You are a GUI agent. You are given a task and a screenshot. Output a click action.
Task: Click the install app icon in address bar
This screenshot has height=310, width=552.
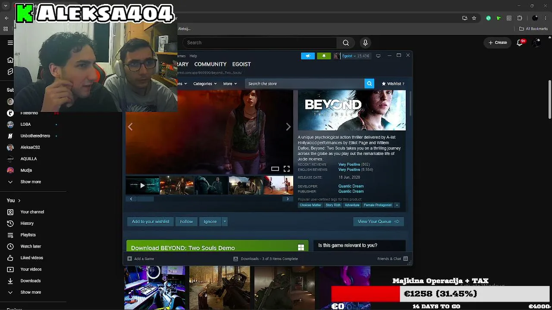[x=464, y=18]
